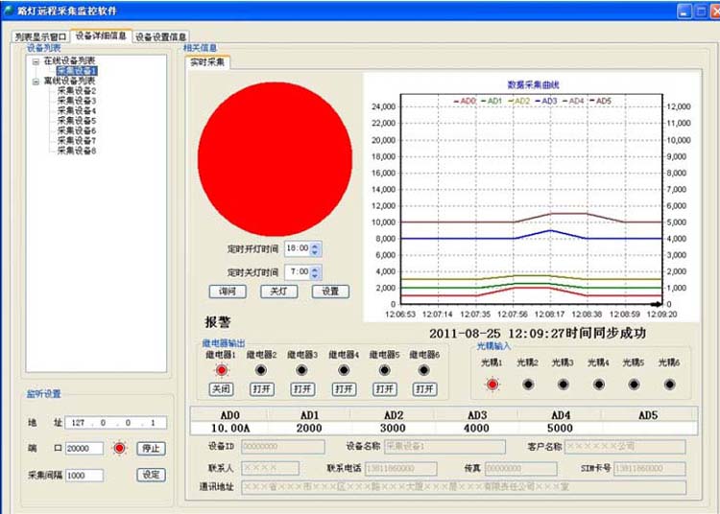Click the relay 3 indicator light

point(301,370)
